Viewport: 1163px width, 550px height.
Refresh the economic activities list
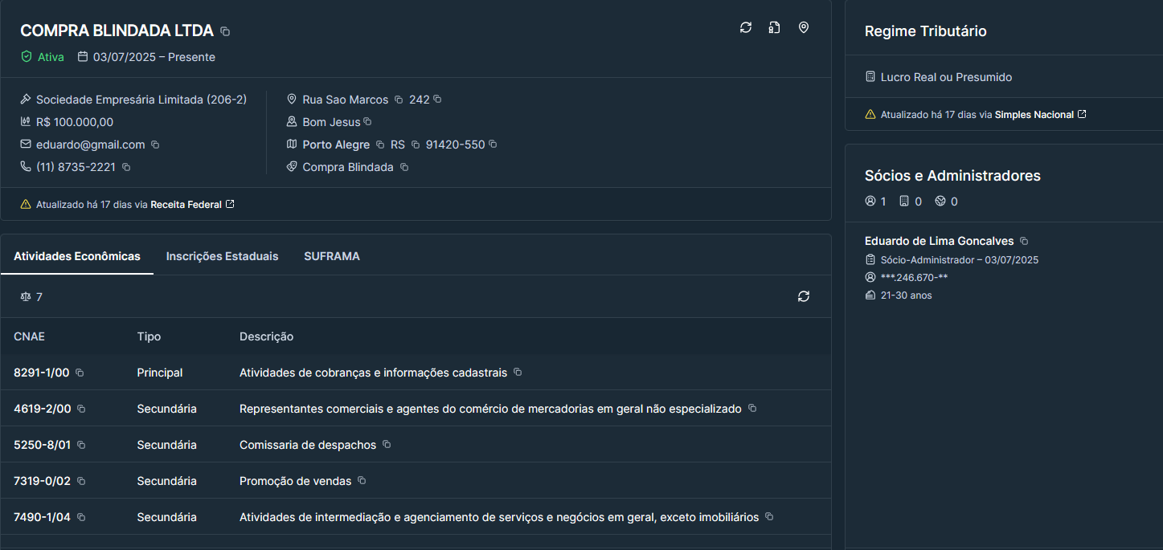tap(803, 296)
